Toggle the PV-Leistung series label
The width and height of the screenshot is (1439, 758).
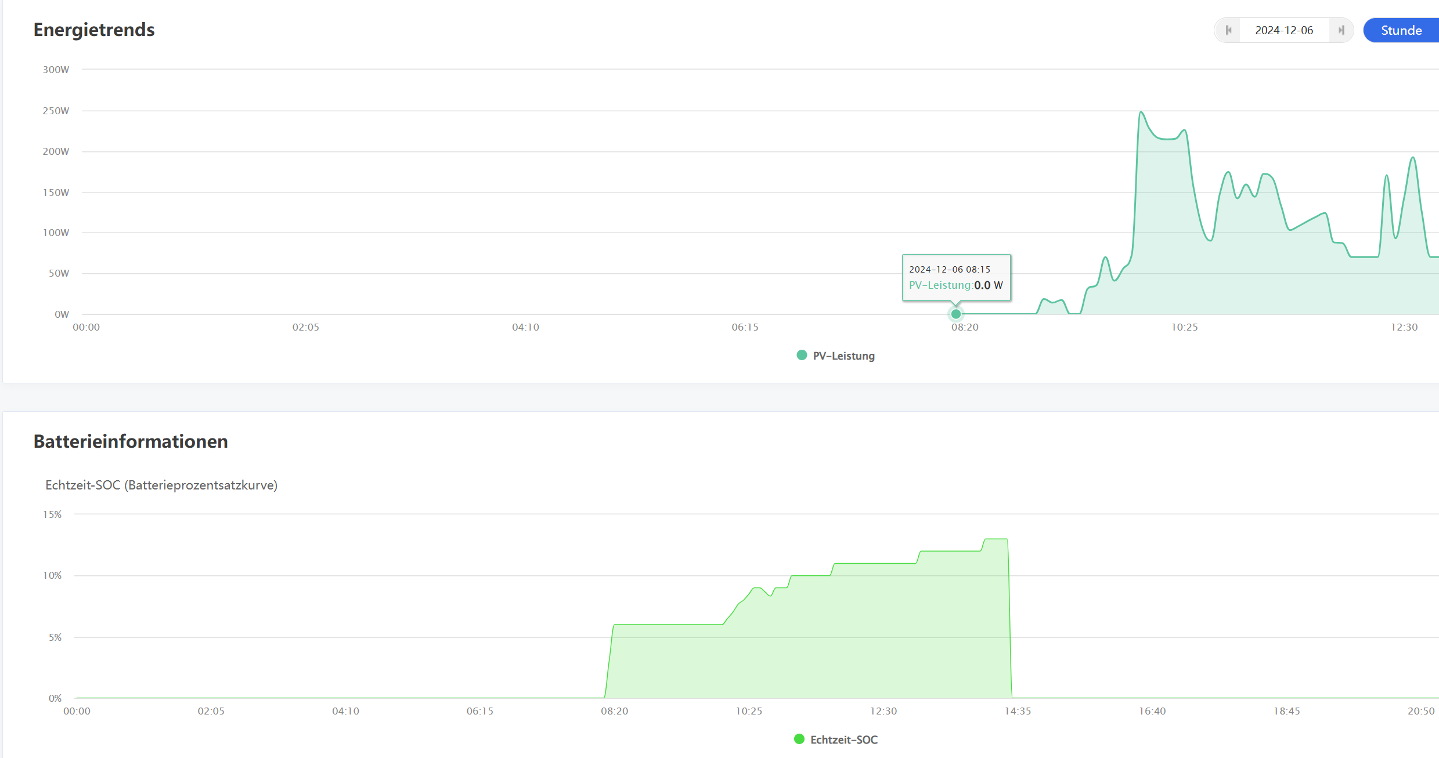[843, 356]
